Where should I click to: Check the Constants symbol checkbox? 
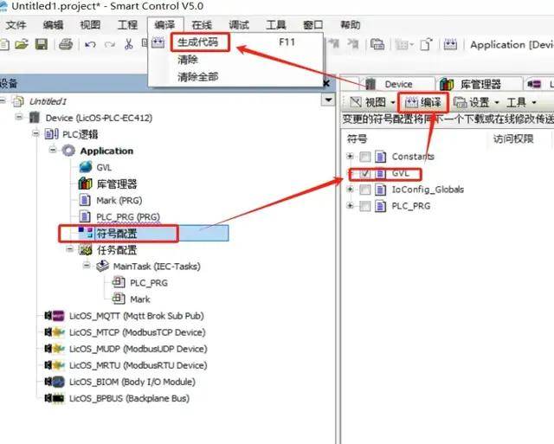pos(365,157)
